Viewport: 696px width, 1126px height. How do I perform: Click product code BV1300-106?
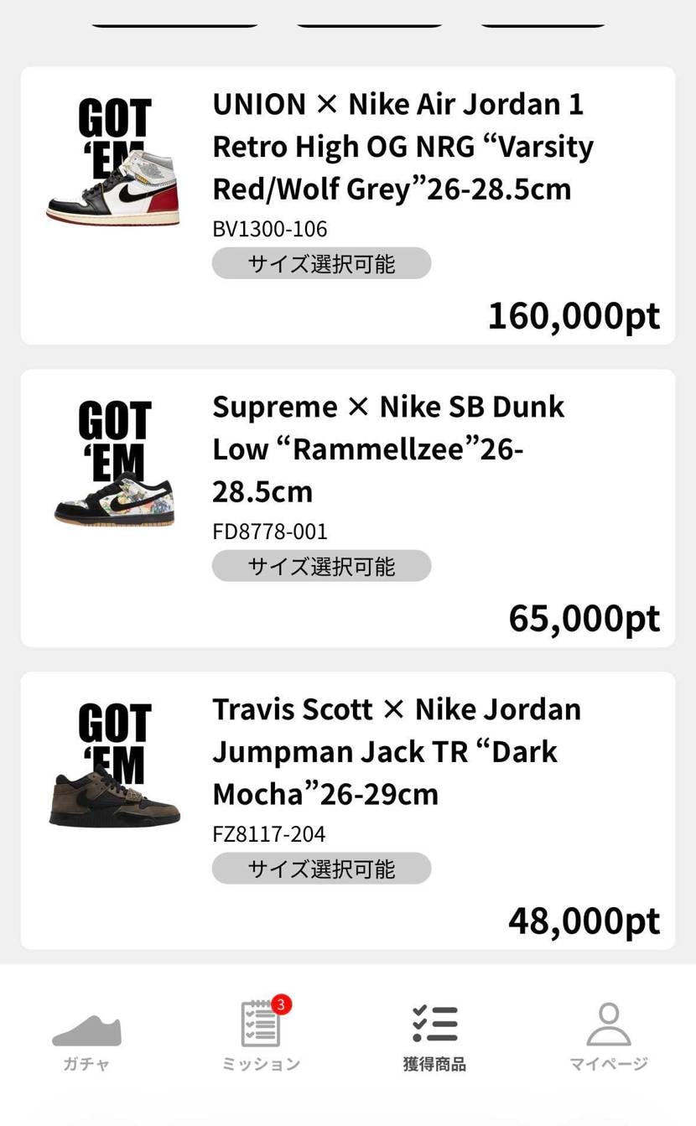tap(270, 229)
